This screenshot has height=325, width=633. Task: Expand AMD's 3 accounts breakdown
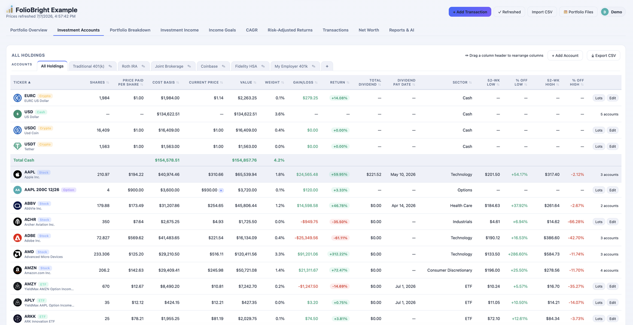coord(609,254)
